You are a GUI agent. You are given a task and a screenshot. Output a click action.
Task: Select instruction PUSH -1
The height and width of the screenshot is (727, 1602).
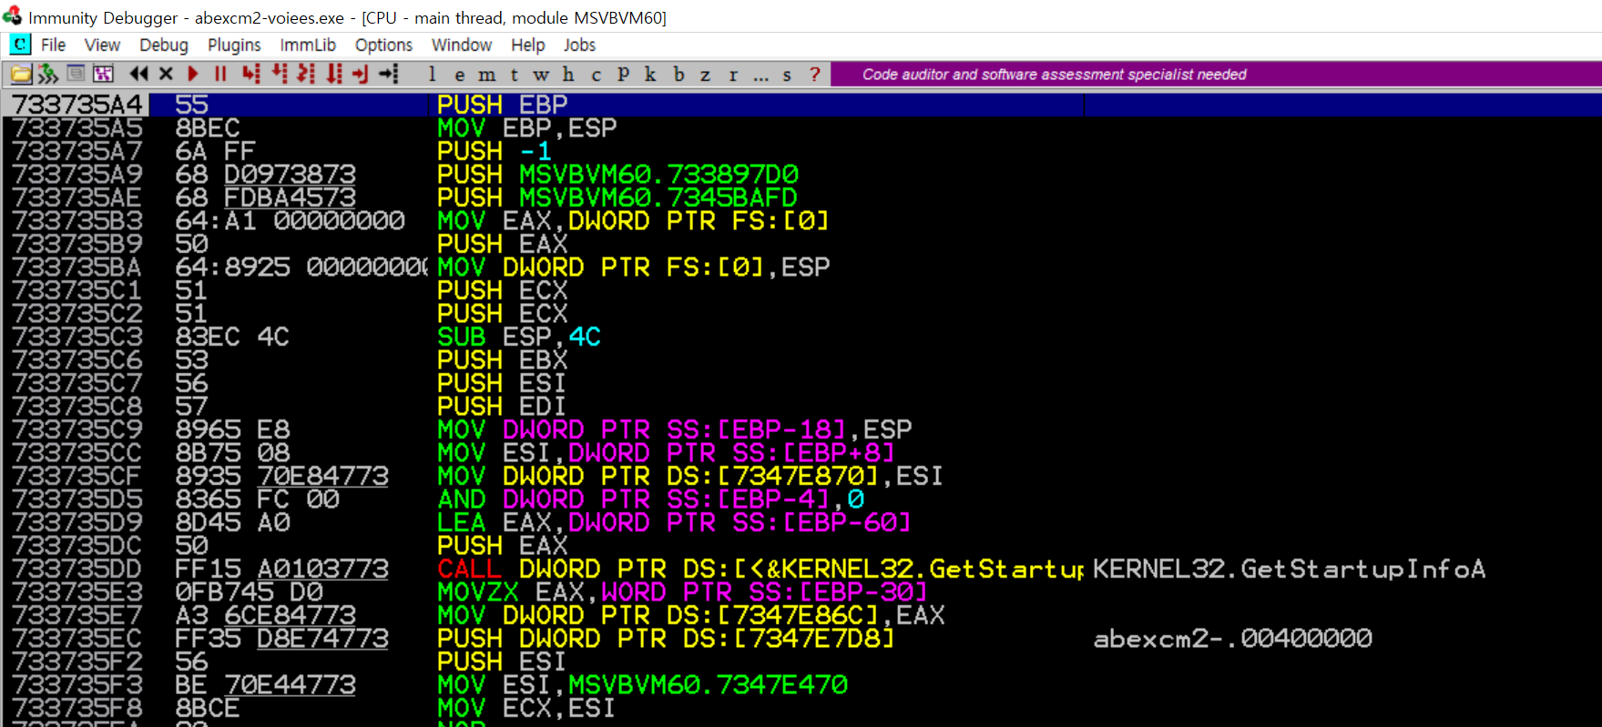tap(495, 151)
